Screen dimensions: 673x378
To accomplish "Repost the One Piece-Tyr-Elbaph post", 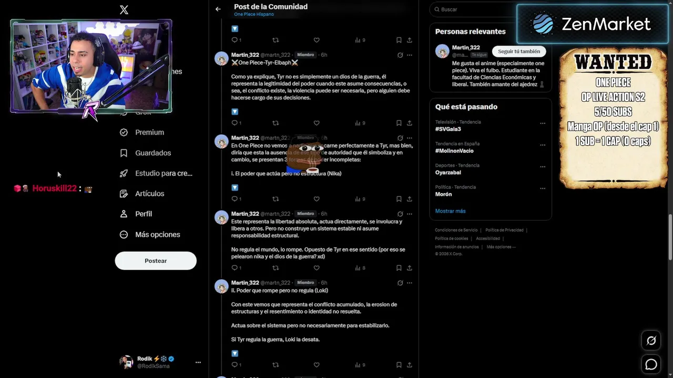I will click(x=276, y=123).
